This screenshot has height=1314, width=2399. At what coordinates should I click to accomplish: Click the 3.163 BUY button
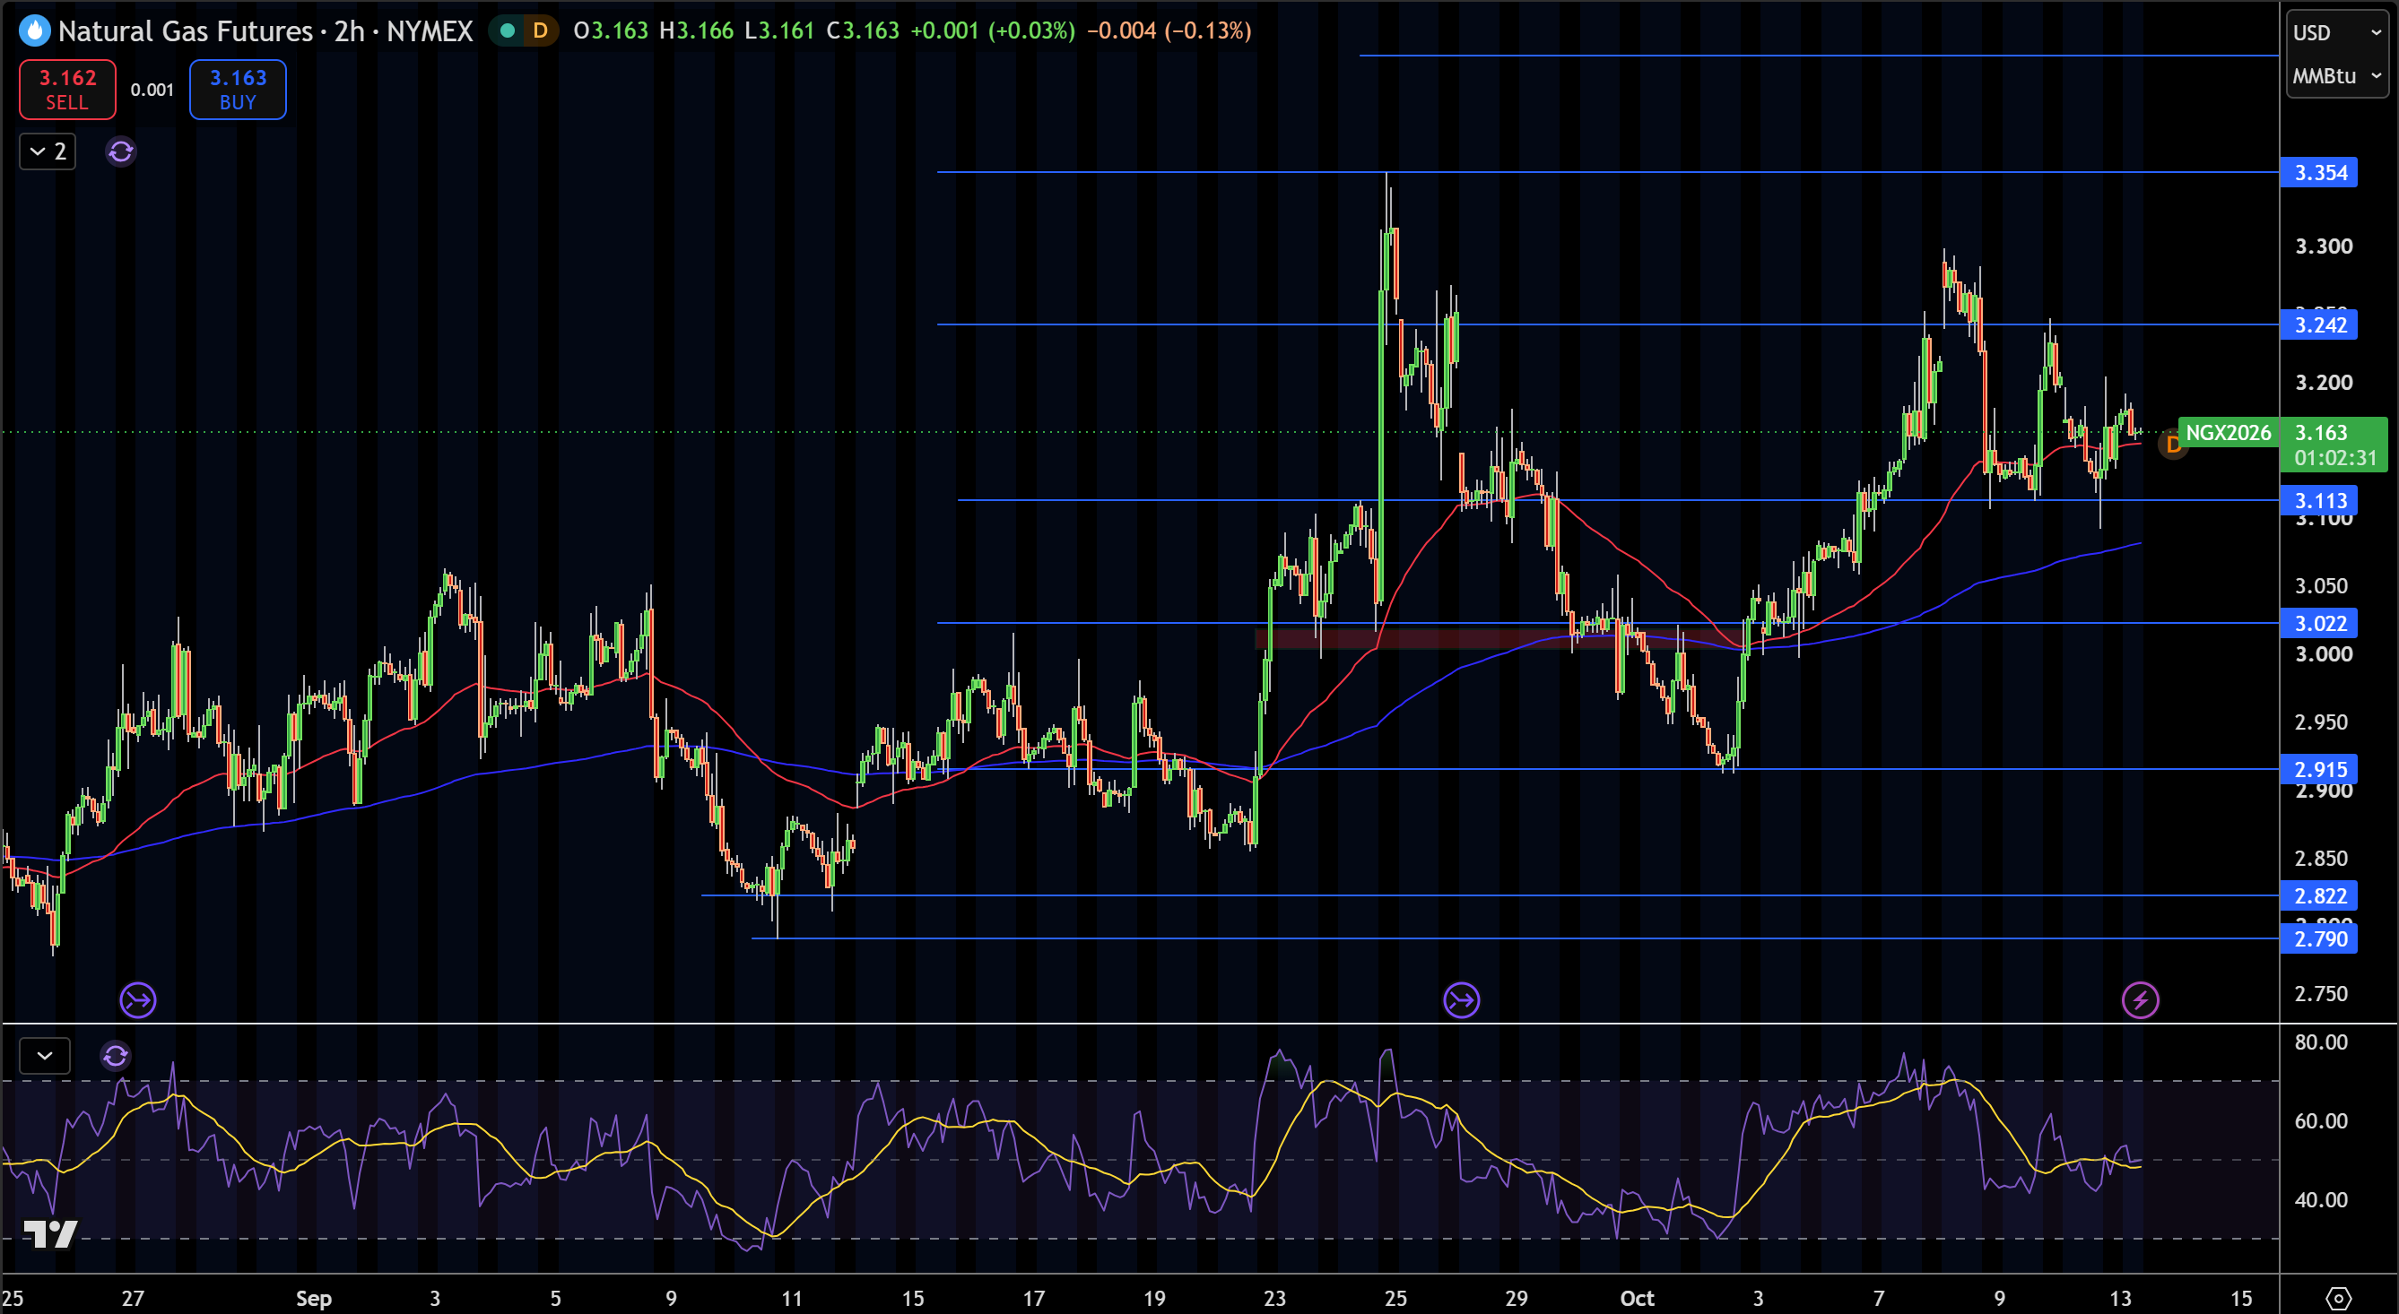(x=238, y=90)
